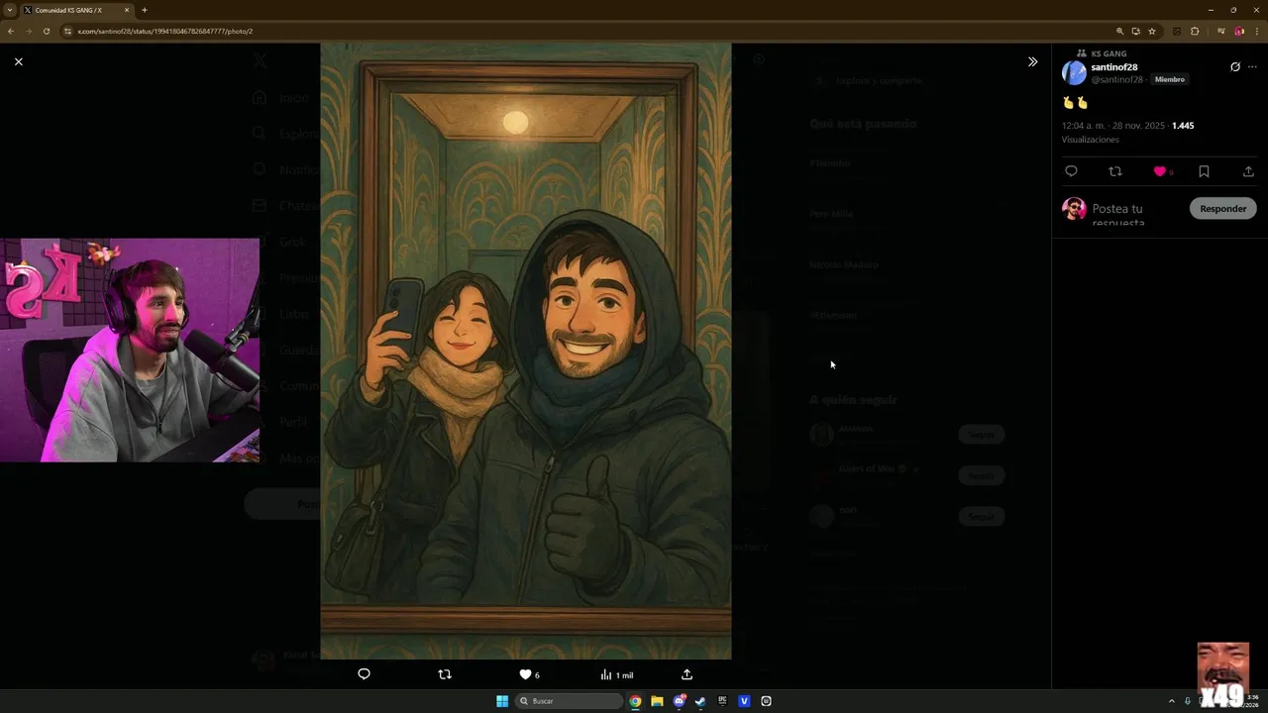The height and width of the screenshot is (713, 1268).
Task: Click the Miembro badge
Action: pyautogui.click(x=1170, y=79)
